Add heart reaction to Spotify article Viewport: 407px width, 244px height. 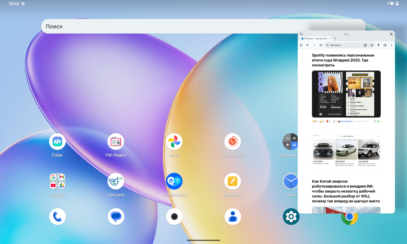pyautogui.click(x=328, y=121)
